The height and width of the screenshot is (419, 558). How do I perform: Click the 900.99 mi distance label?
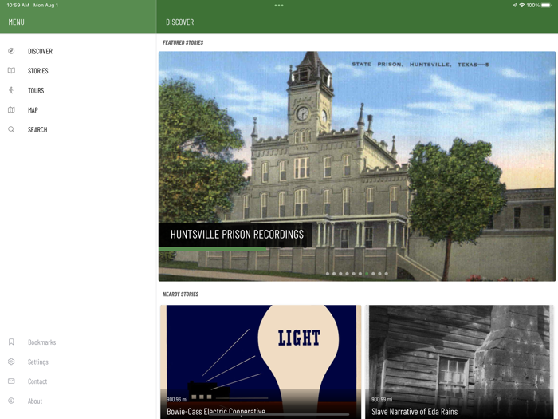382,399
